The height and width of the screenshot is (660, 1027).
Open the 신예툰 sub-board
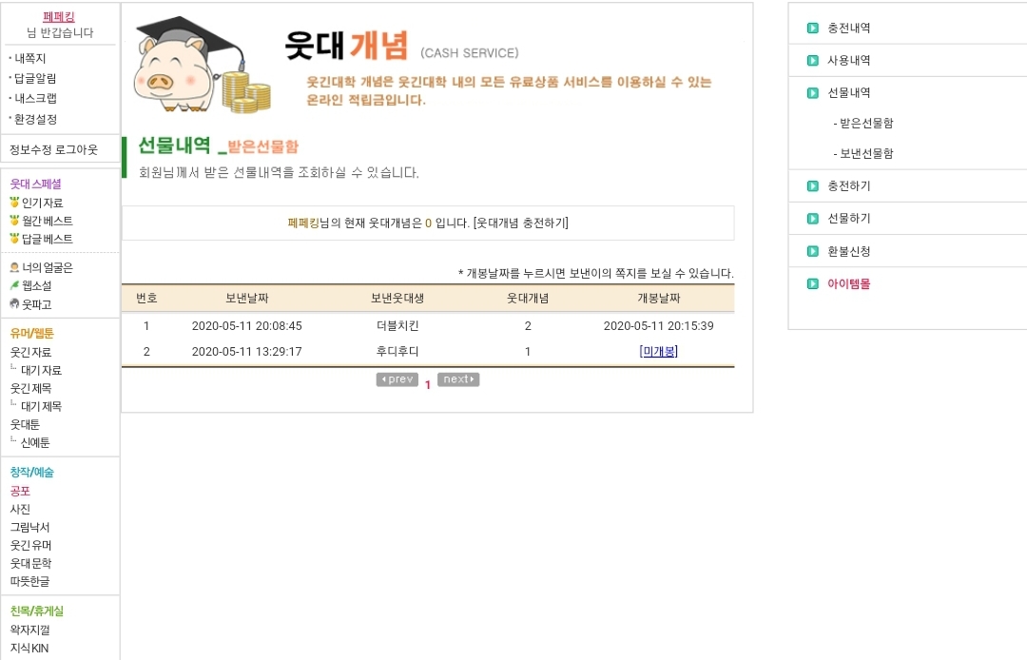pyautogui.click(x=35, y=443)
